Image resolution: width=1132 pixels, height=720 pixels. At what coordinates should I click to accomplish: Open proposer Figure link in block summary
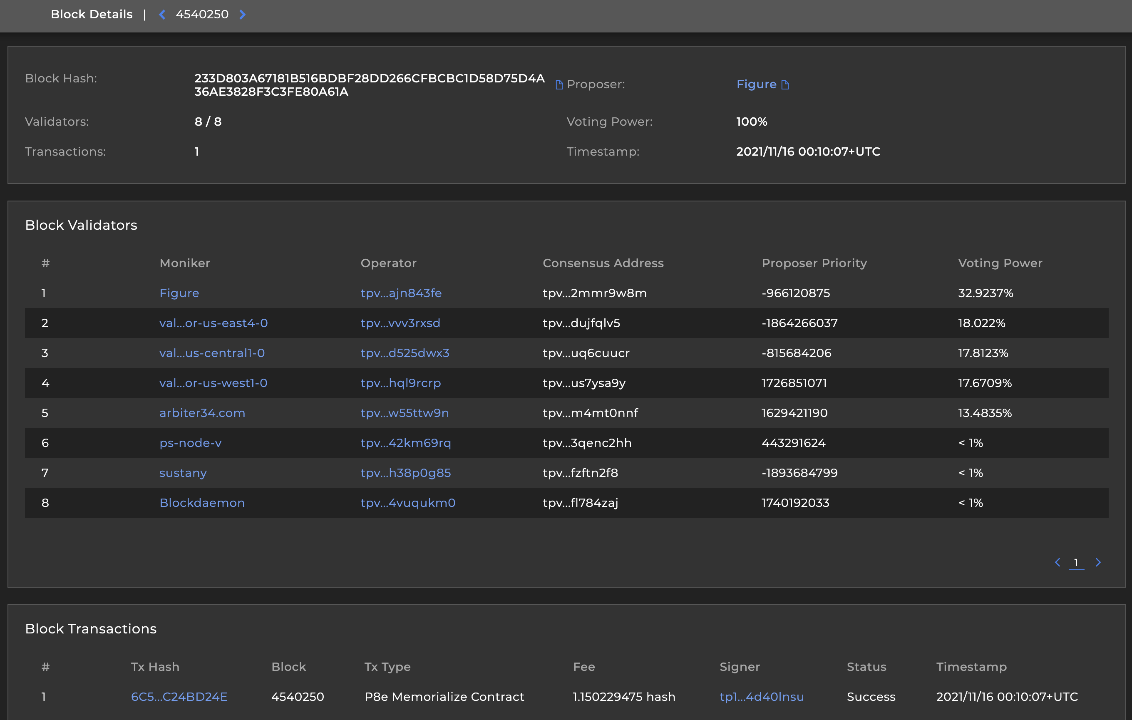point(756,84)
